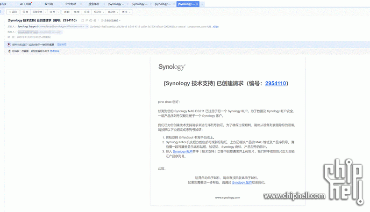370x212 pixels.
Task: Click the www.synology.com footer text
Action: coord(228,197)
